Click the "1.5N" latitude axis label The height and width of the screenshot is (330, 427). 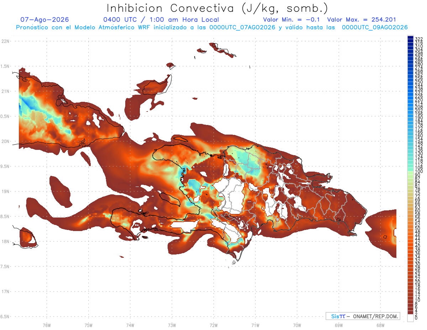(6, 66)
